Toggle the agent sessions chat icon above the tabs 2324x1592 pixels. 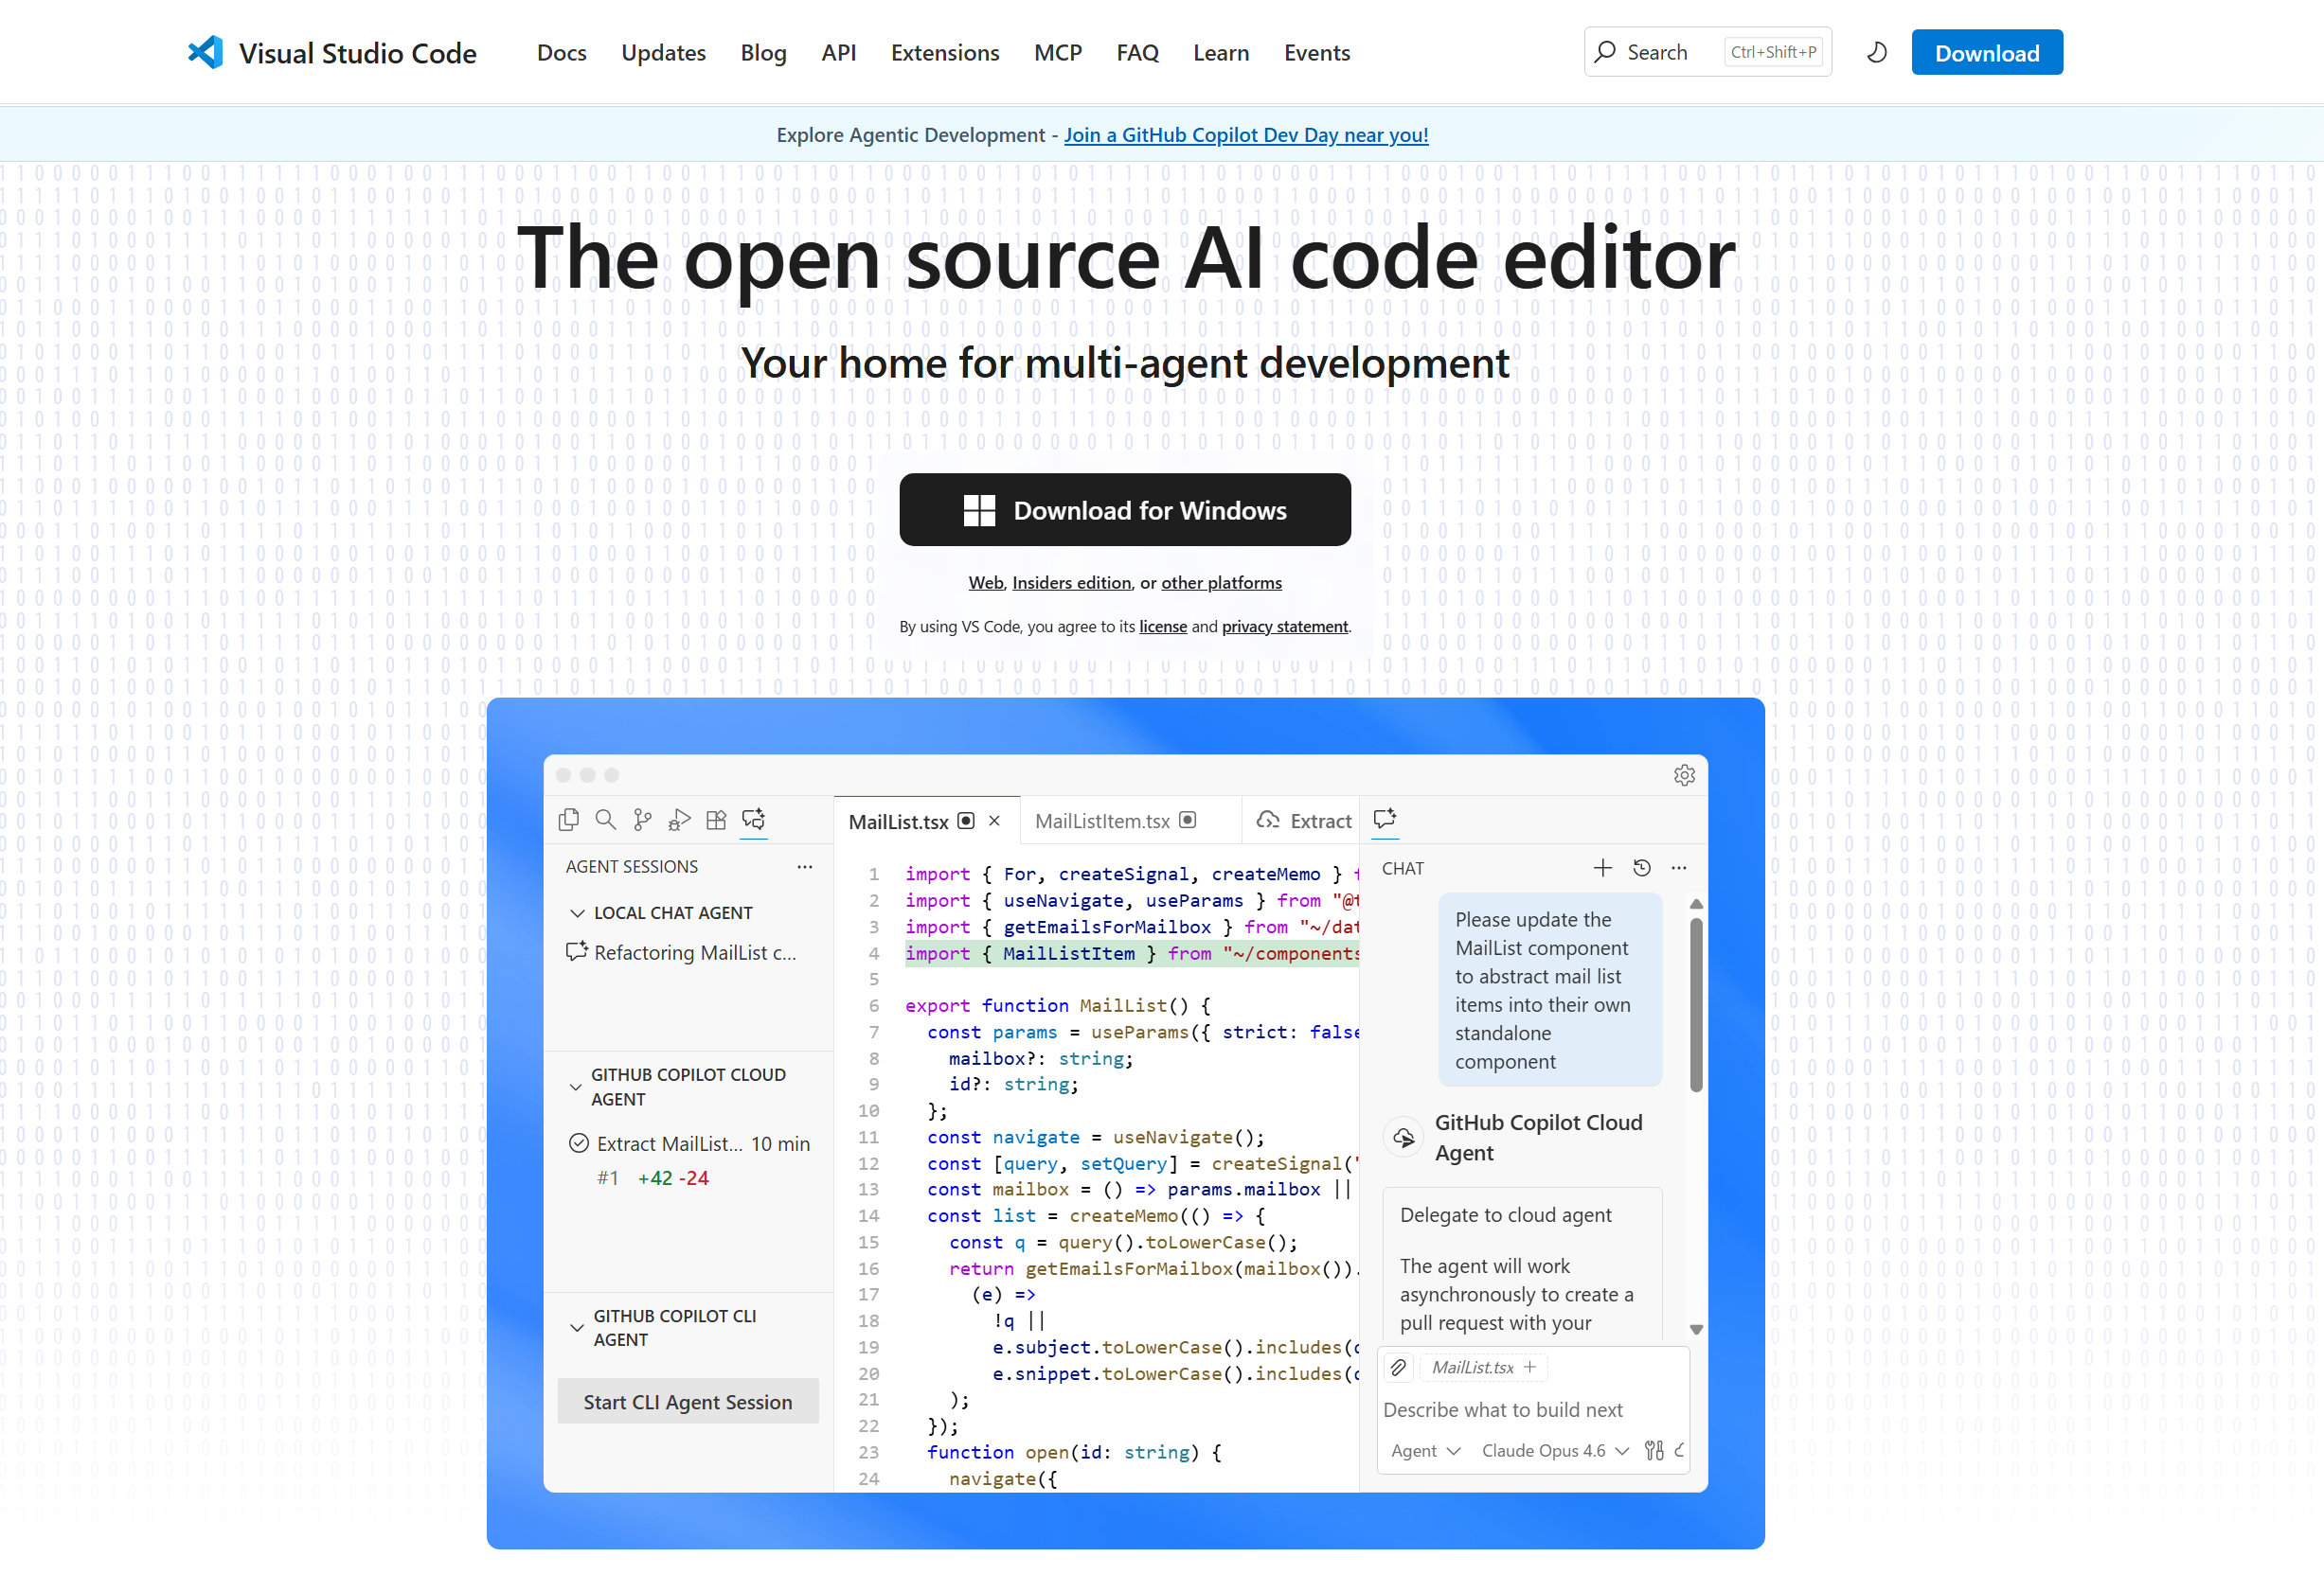(1385, 820)
